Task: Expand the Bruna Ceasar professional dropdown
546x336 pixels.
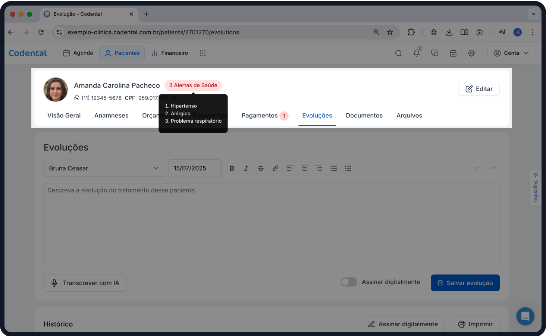Action: click(104, 168)
